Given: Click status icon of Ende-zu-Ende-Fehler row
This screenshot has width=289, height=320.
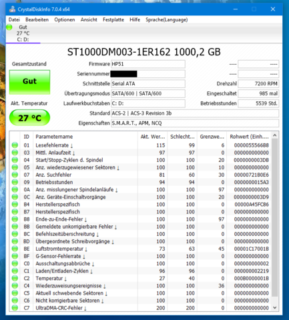Looking at the screenshot, I should pos(15,219).
